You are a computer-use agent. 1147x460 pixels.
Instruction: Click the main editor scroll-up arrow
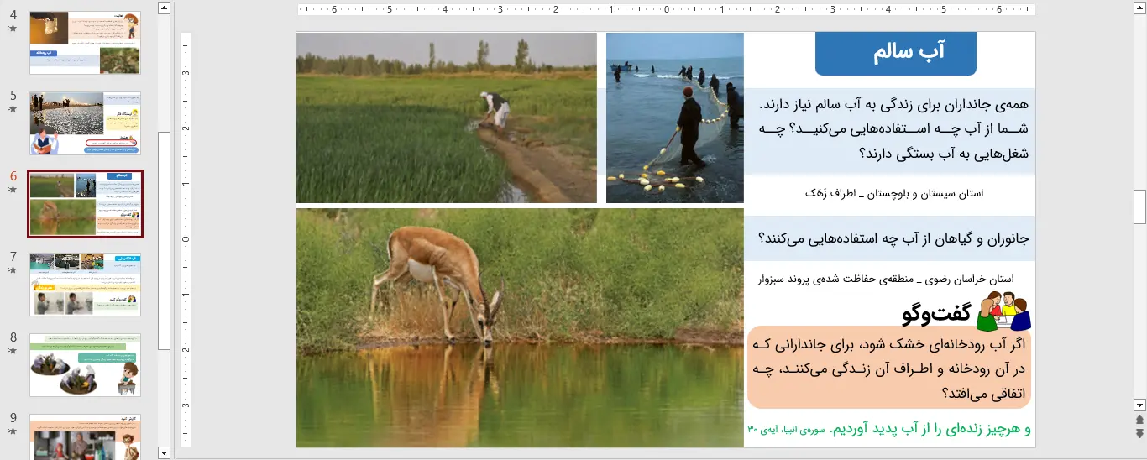(x=1139, y=9)
